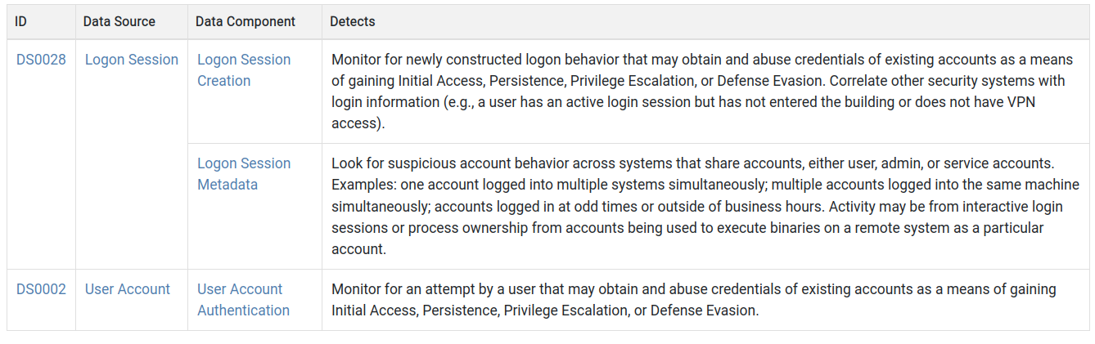Open the DS0028 data source ID link
The height and width of the screenshot is (344, 1095).
[x=41, y=60]
